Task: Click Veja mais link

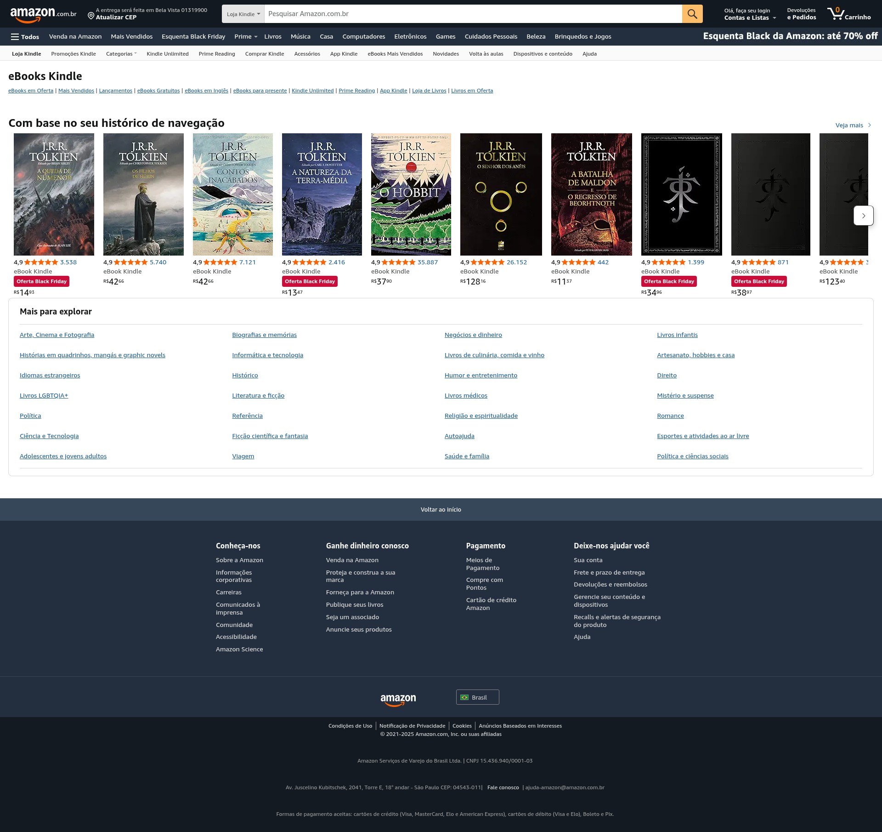Action: [853, 125]
